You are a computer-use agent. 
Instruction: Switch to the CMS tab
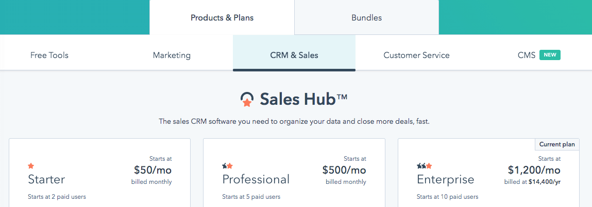[x=527, y=55]
